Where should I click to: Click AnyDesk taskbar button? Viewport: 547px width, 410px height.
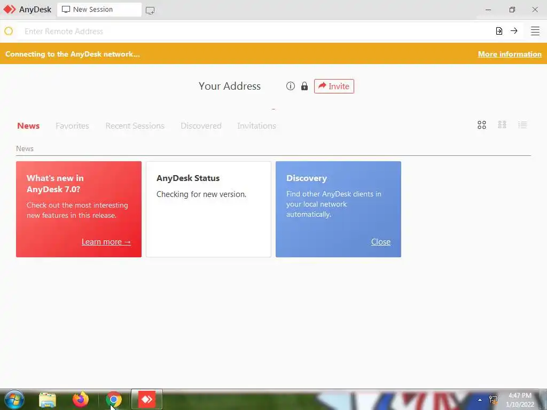click(147, 399)
